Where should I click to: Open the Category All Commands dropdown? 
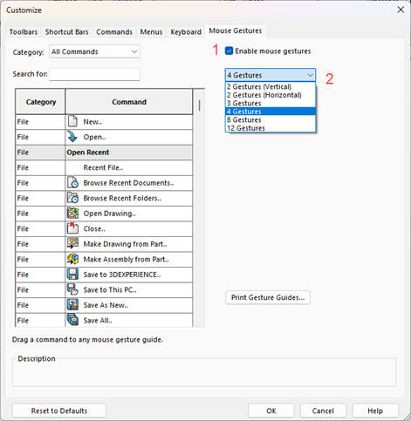[94, 51]
